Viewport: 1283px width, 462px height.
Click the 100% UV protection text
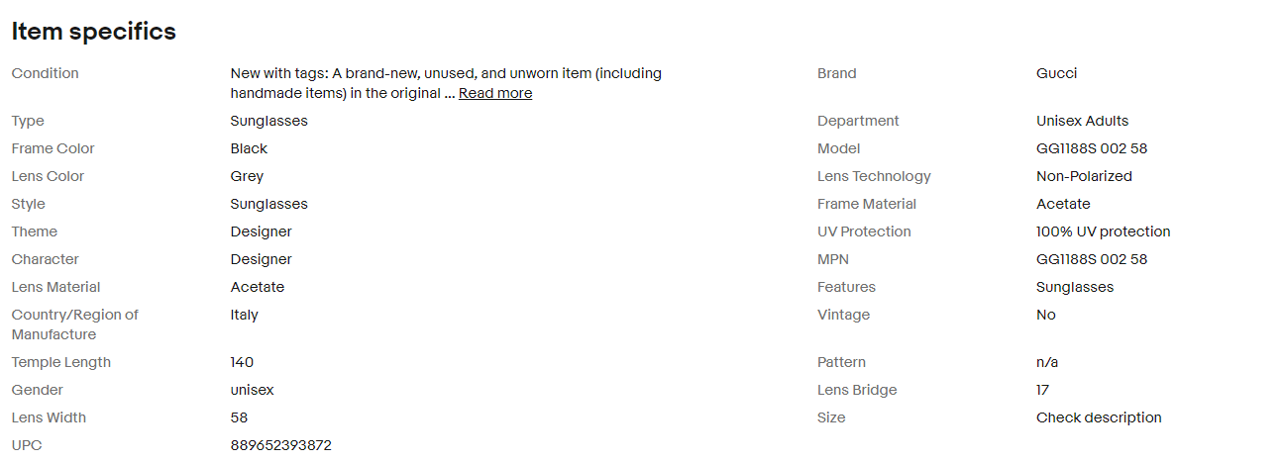(1103, 231)
